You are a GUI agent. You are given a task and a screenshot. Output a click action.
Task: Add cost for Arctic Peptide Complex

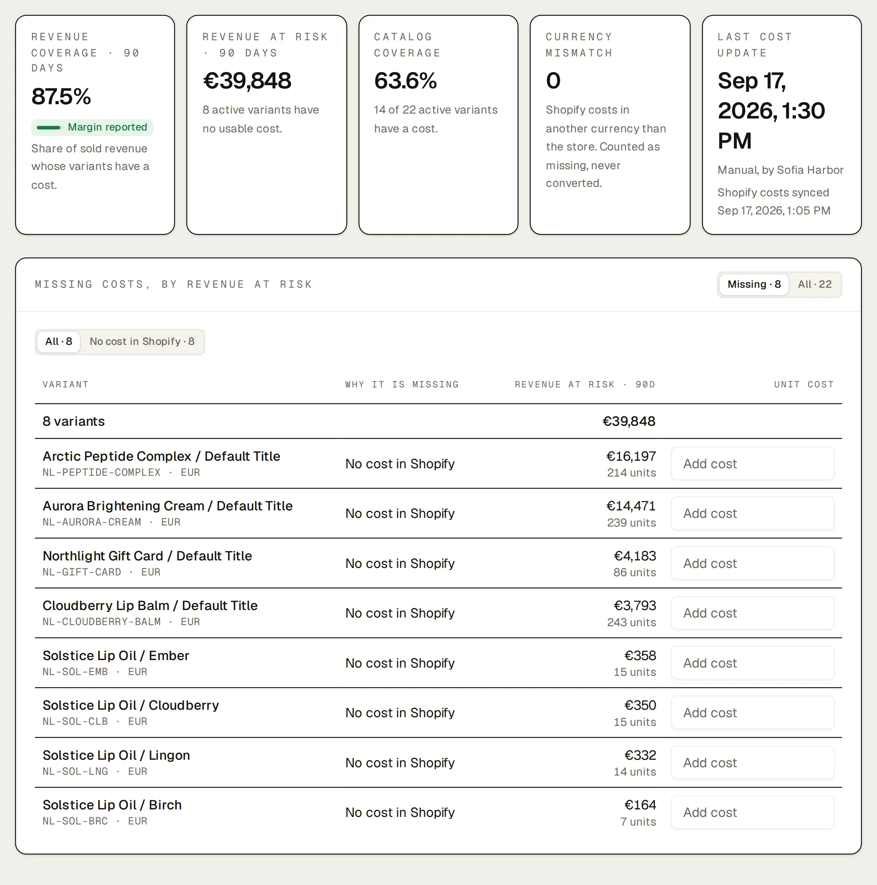click(x=752, y=464)
